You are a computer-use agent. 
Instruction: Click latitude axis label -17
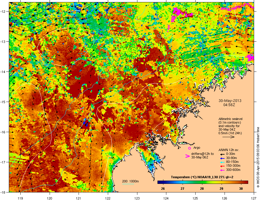coord(3,162)
